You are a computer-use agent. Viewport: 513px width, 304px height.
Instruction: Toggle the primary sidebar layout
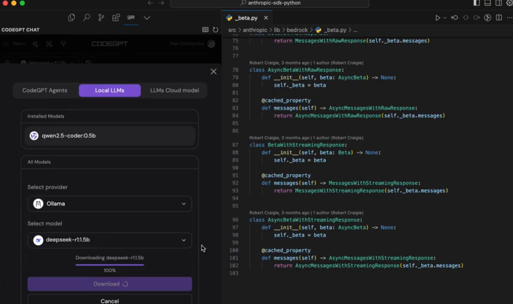(477, 3)
